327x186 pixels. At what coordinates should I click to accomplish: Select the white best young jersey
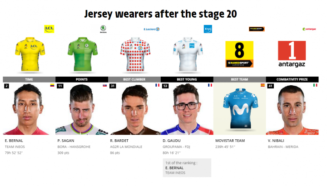188,54
